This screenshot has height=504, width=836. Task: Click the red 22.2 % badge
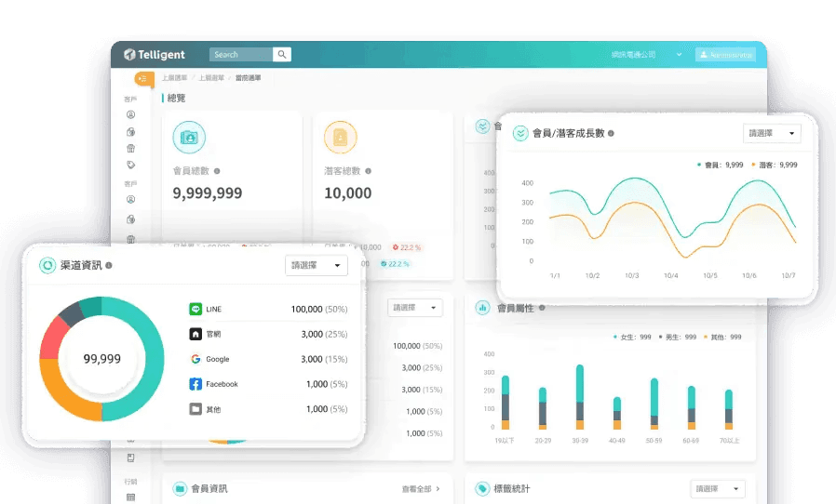pyautogui.click(x=407, y=247)
